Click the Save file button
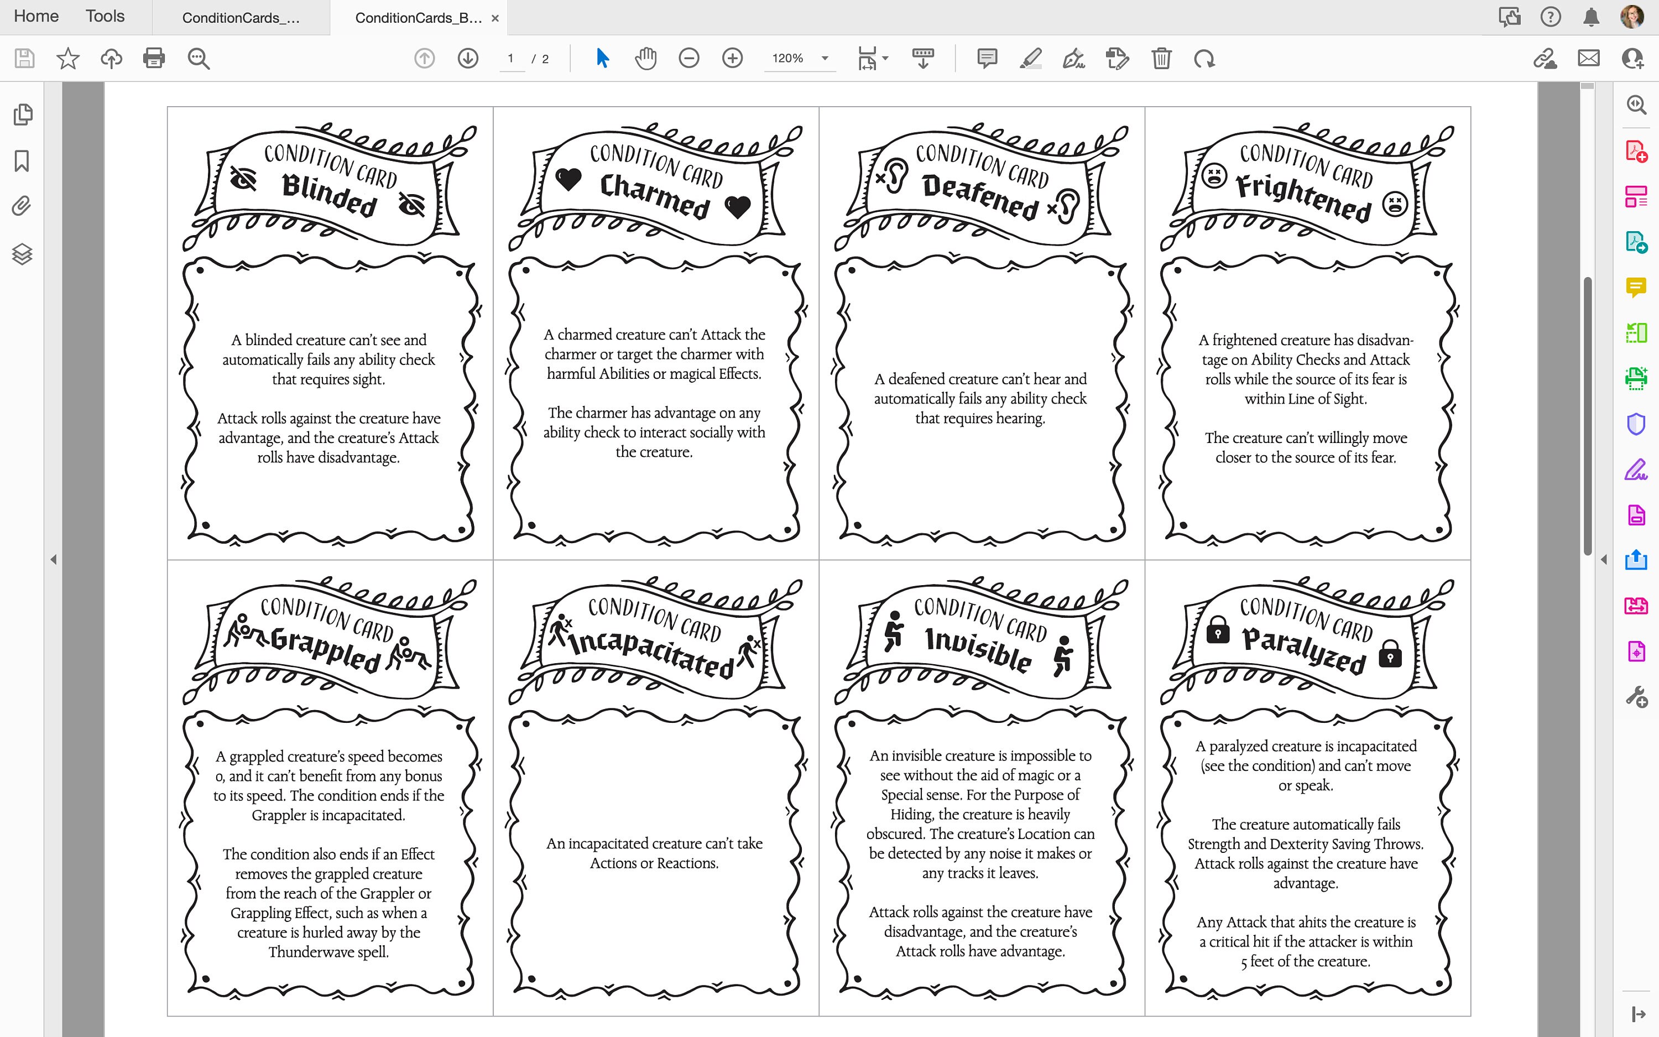The width and height of the screenshot is (1659, 1037). click(x=24, y=58)
